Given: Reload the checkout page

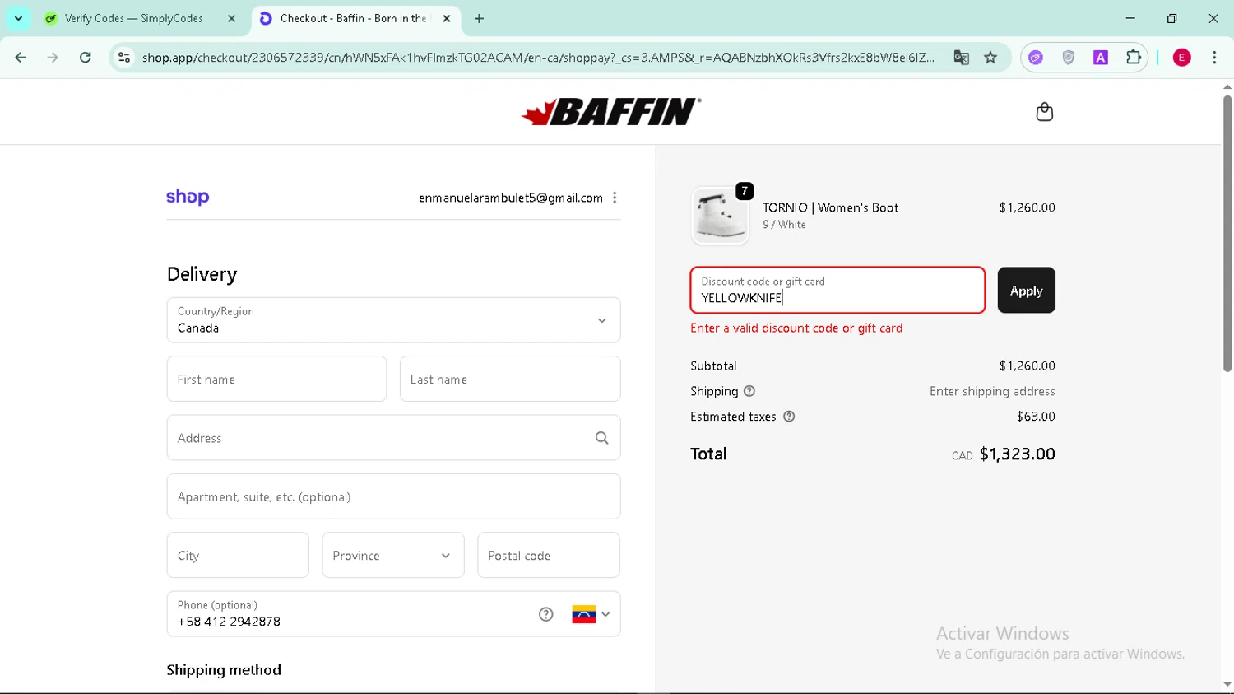Looking at the screenshot, I should 86,58.
